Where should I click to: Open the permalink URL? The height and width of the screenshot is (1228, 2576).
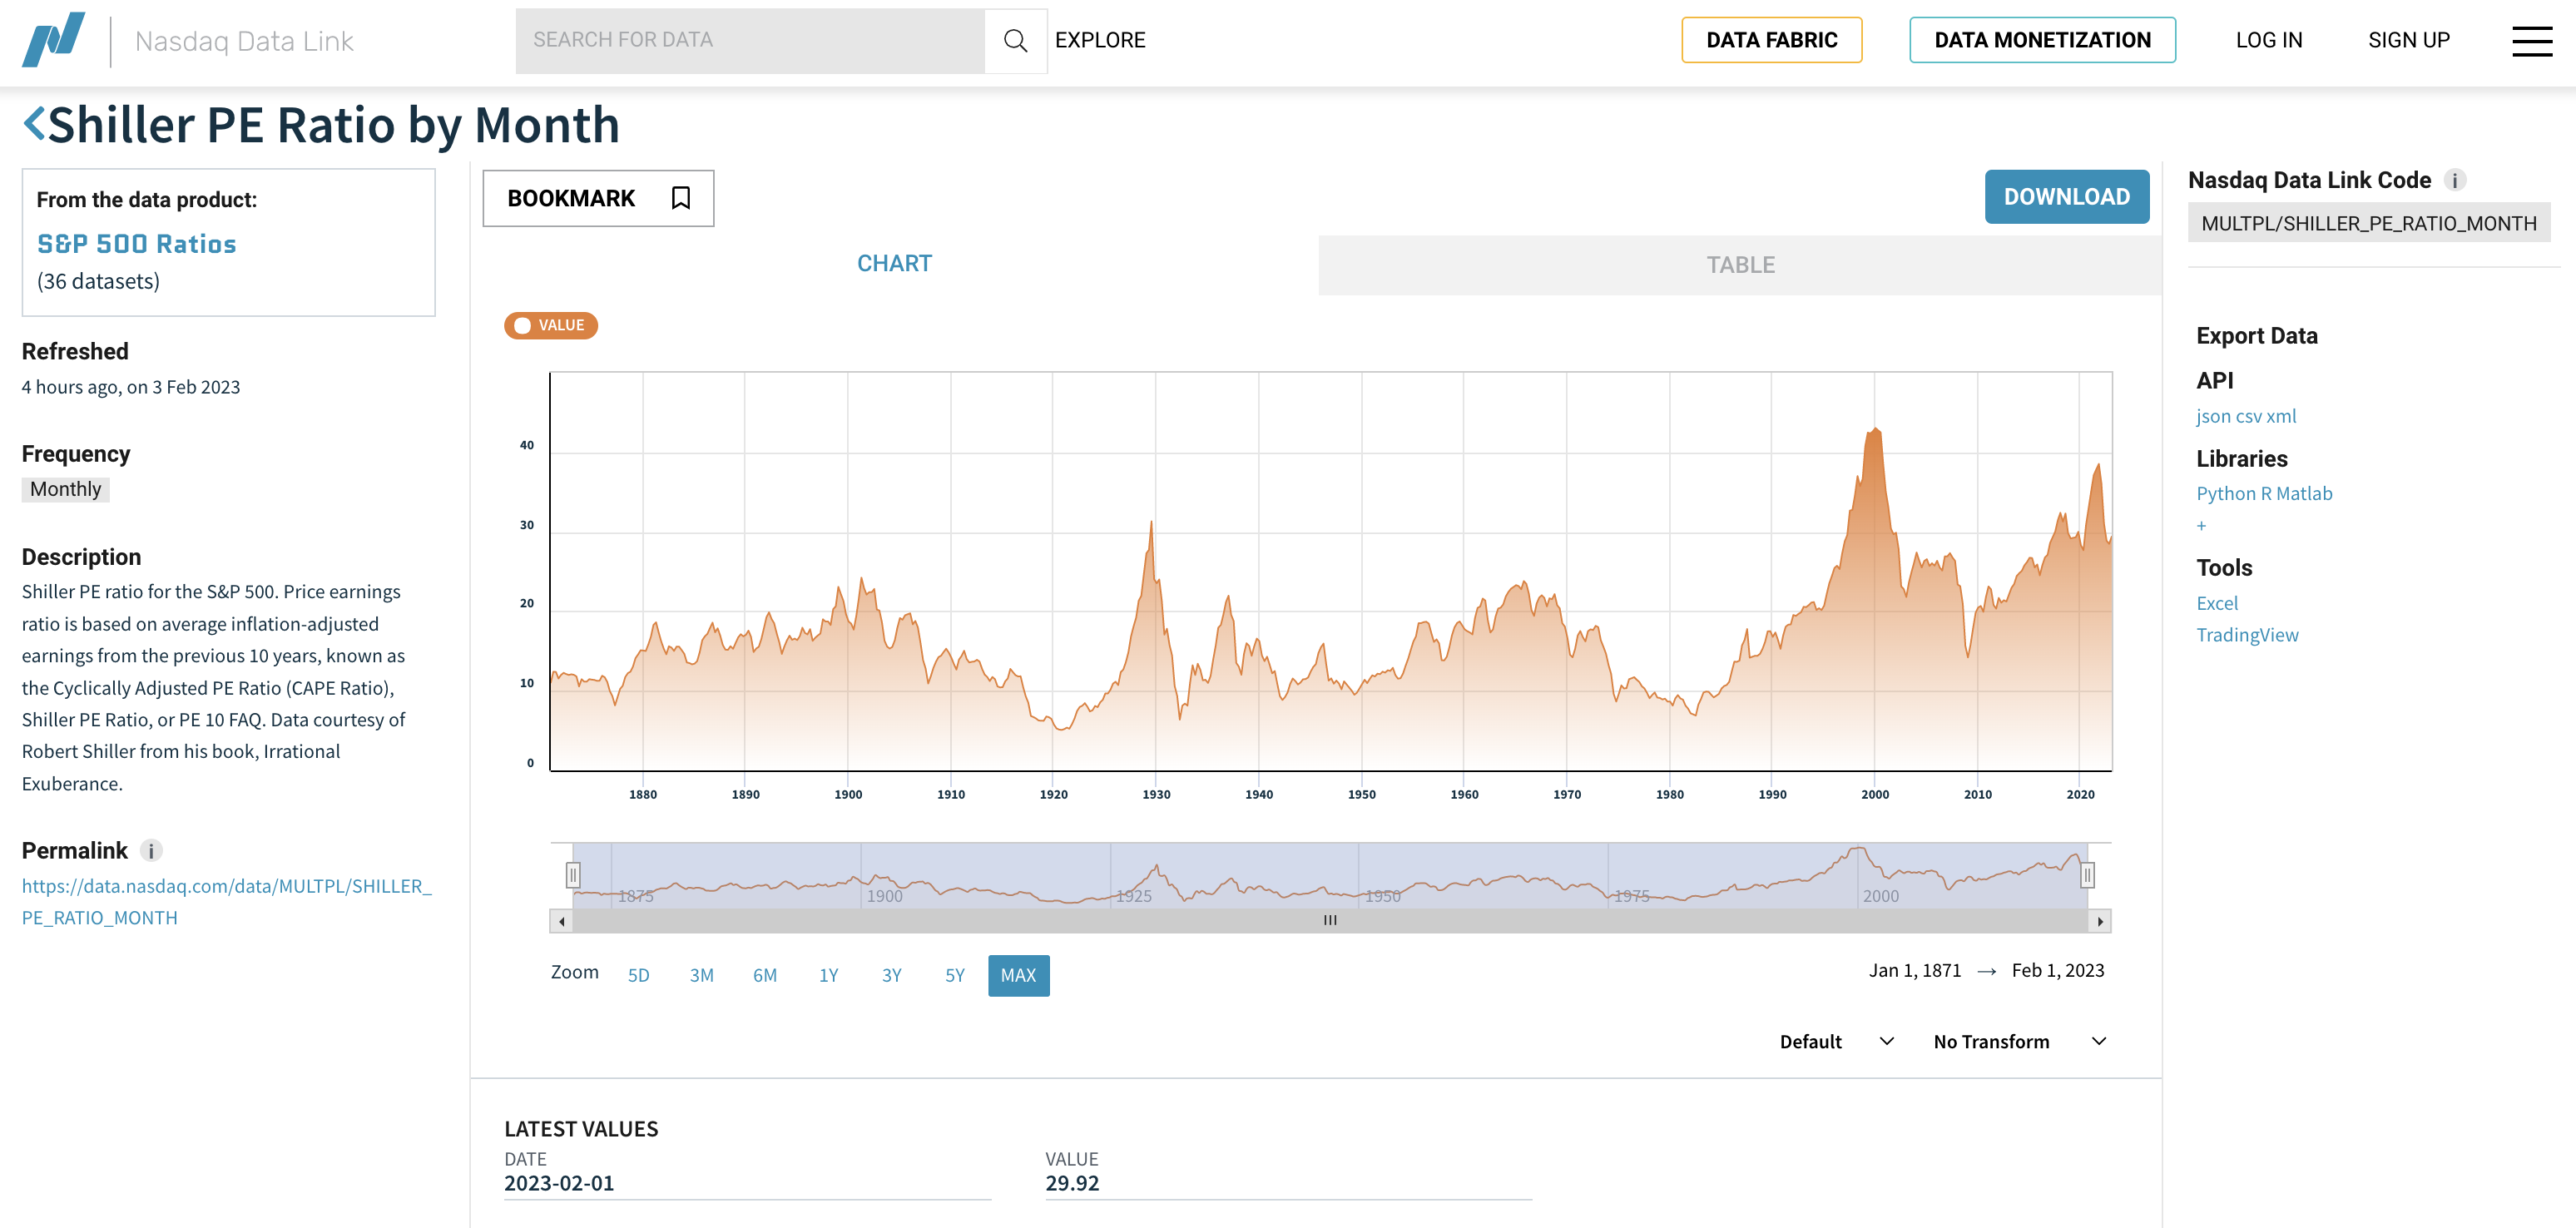coord(227,902)
